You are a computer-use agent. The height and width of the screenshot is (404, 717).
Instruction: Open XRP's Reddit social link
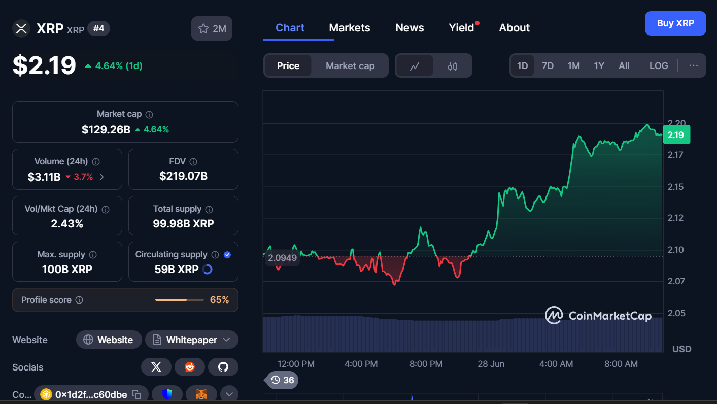(190, 367)
